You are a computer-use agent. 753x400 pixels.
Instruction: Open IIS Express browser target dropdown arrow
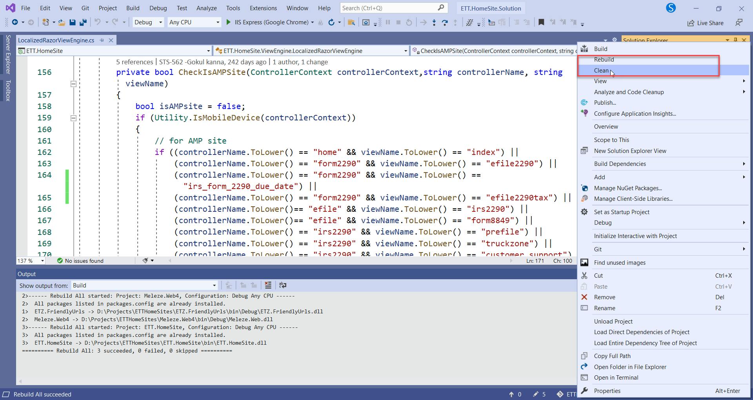point(312,22)
